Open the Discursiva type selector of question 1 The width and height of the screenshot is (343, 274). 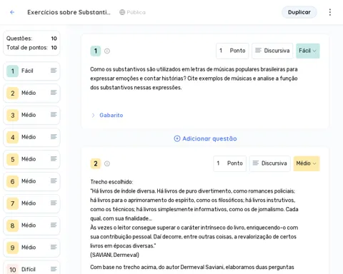[x=272, y=51]
